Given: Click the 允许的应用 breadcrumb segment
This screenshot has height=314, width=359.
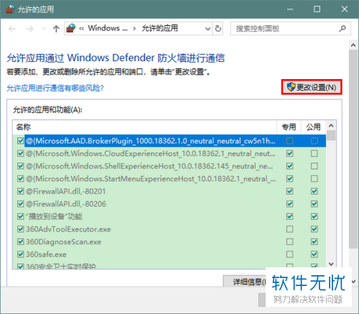Looking at the screenshot, I should pos(160,28).
